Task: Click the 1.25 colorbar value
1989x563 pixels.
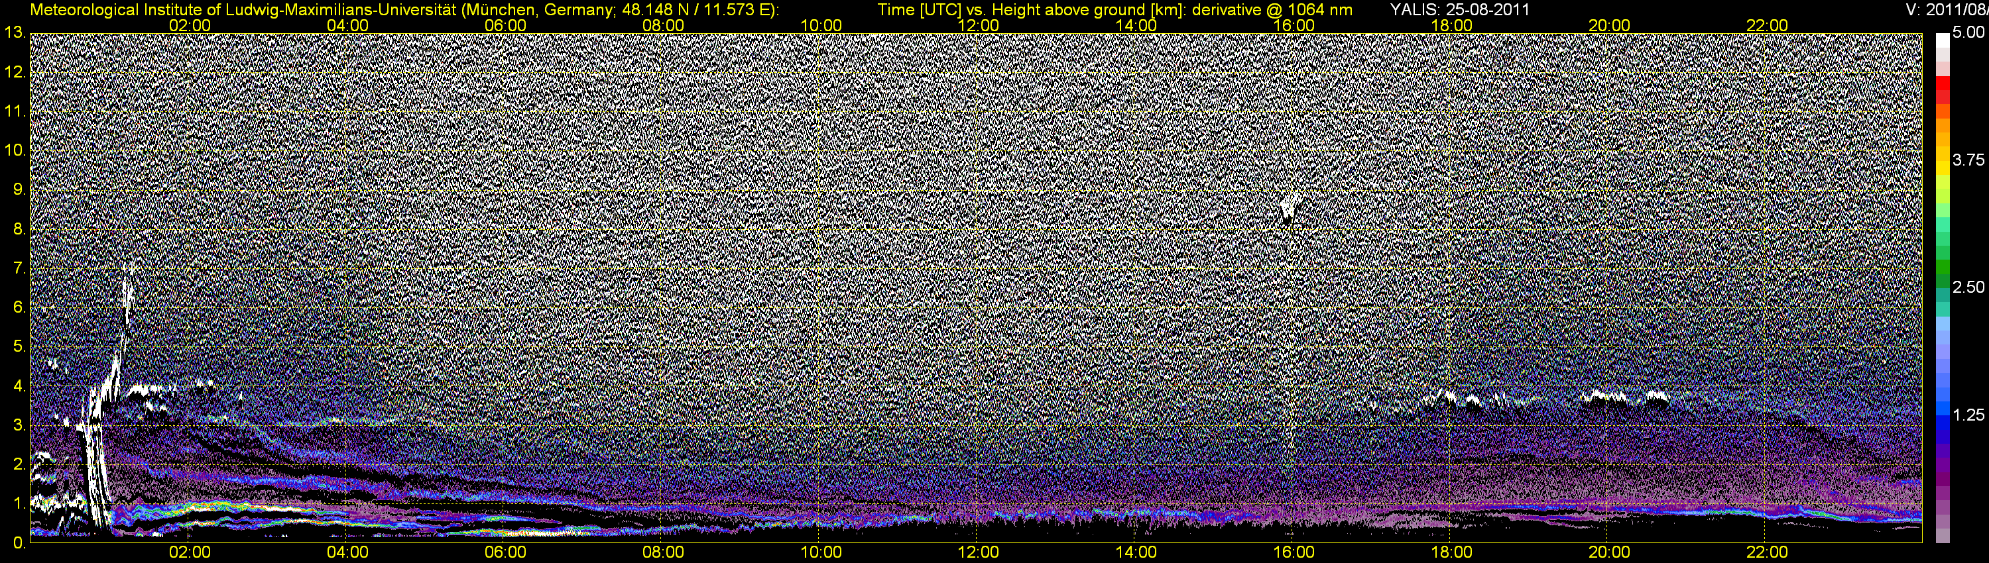Action: (x=1968, y=415)
